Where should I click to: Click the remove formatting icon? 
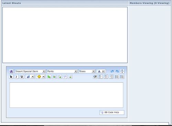[11, 71]
